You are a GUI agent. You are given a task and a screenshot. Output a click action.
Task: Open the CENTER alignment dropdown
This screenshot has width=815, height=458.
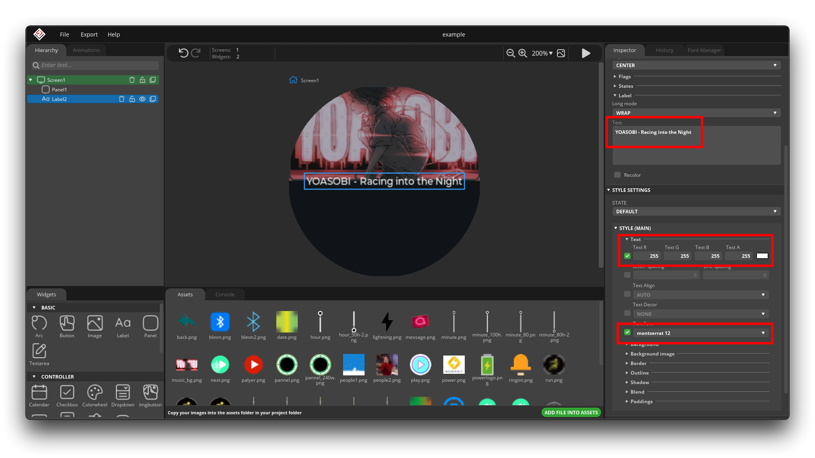pos(696,65)
